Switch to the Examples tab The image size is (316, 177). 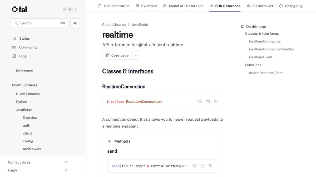tap(146, 6)
